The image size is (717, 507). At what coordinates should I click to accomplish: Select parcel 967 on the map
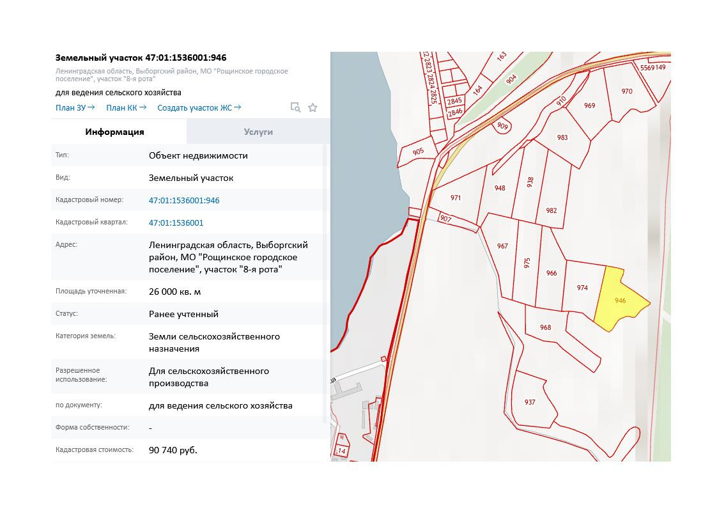pos(502,246)
